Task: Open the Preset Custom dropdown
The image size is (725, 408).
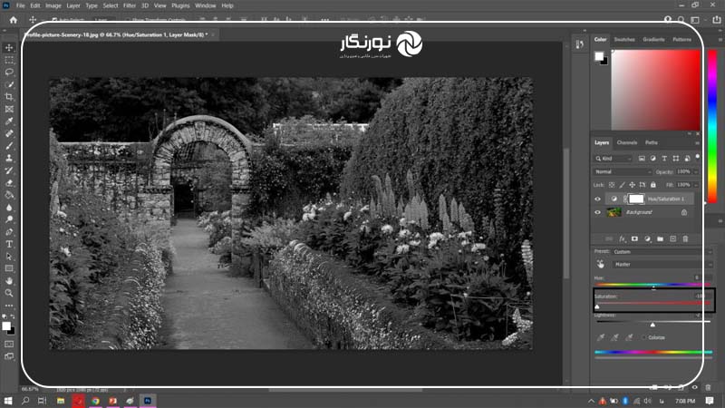Action: (662, 252)
